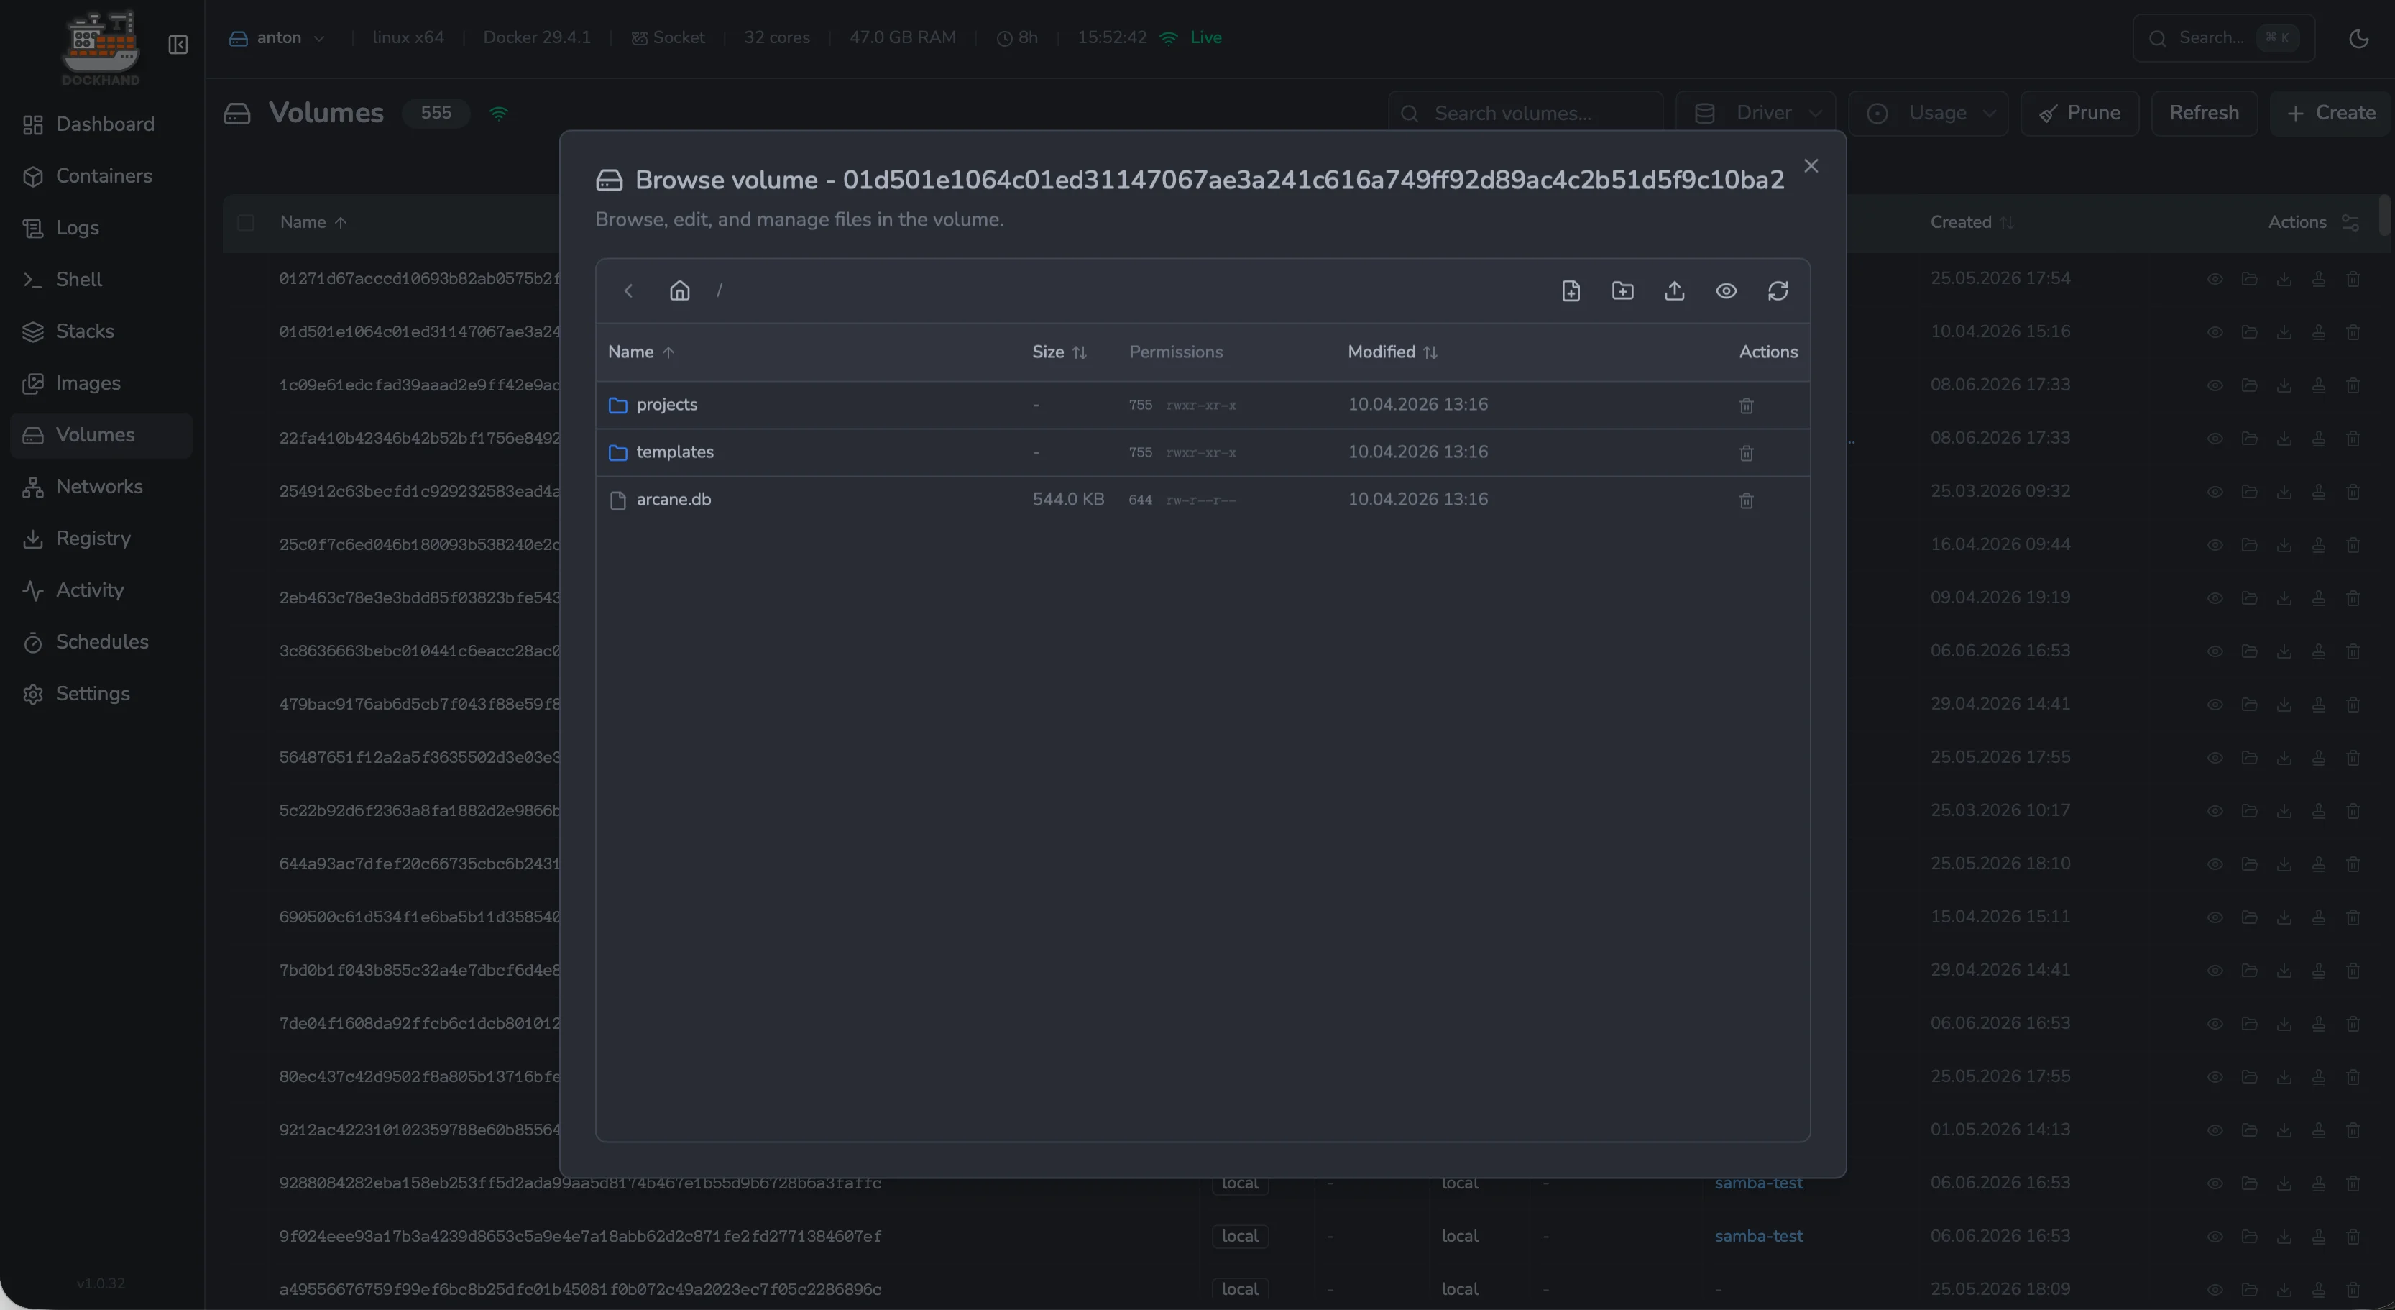
Task: Sort files by Size column
Action: pos(1059,352)
